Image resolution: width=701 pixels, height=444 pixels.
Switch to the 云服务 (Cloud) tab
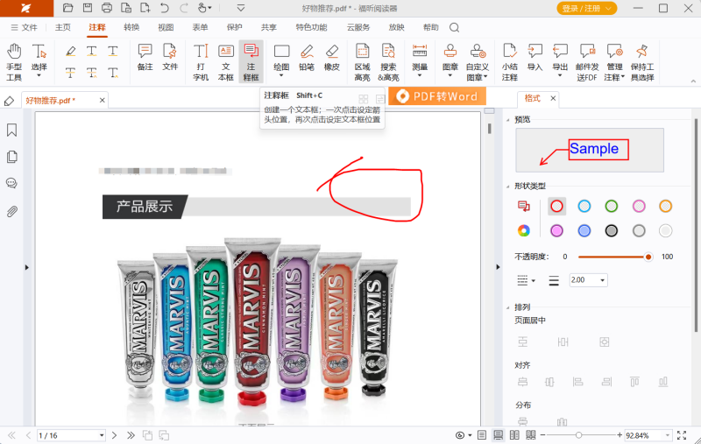(358, 28)
